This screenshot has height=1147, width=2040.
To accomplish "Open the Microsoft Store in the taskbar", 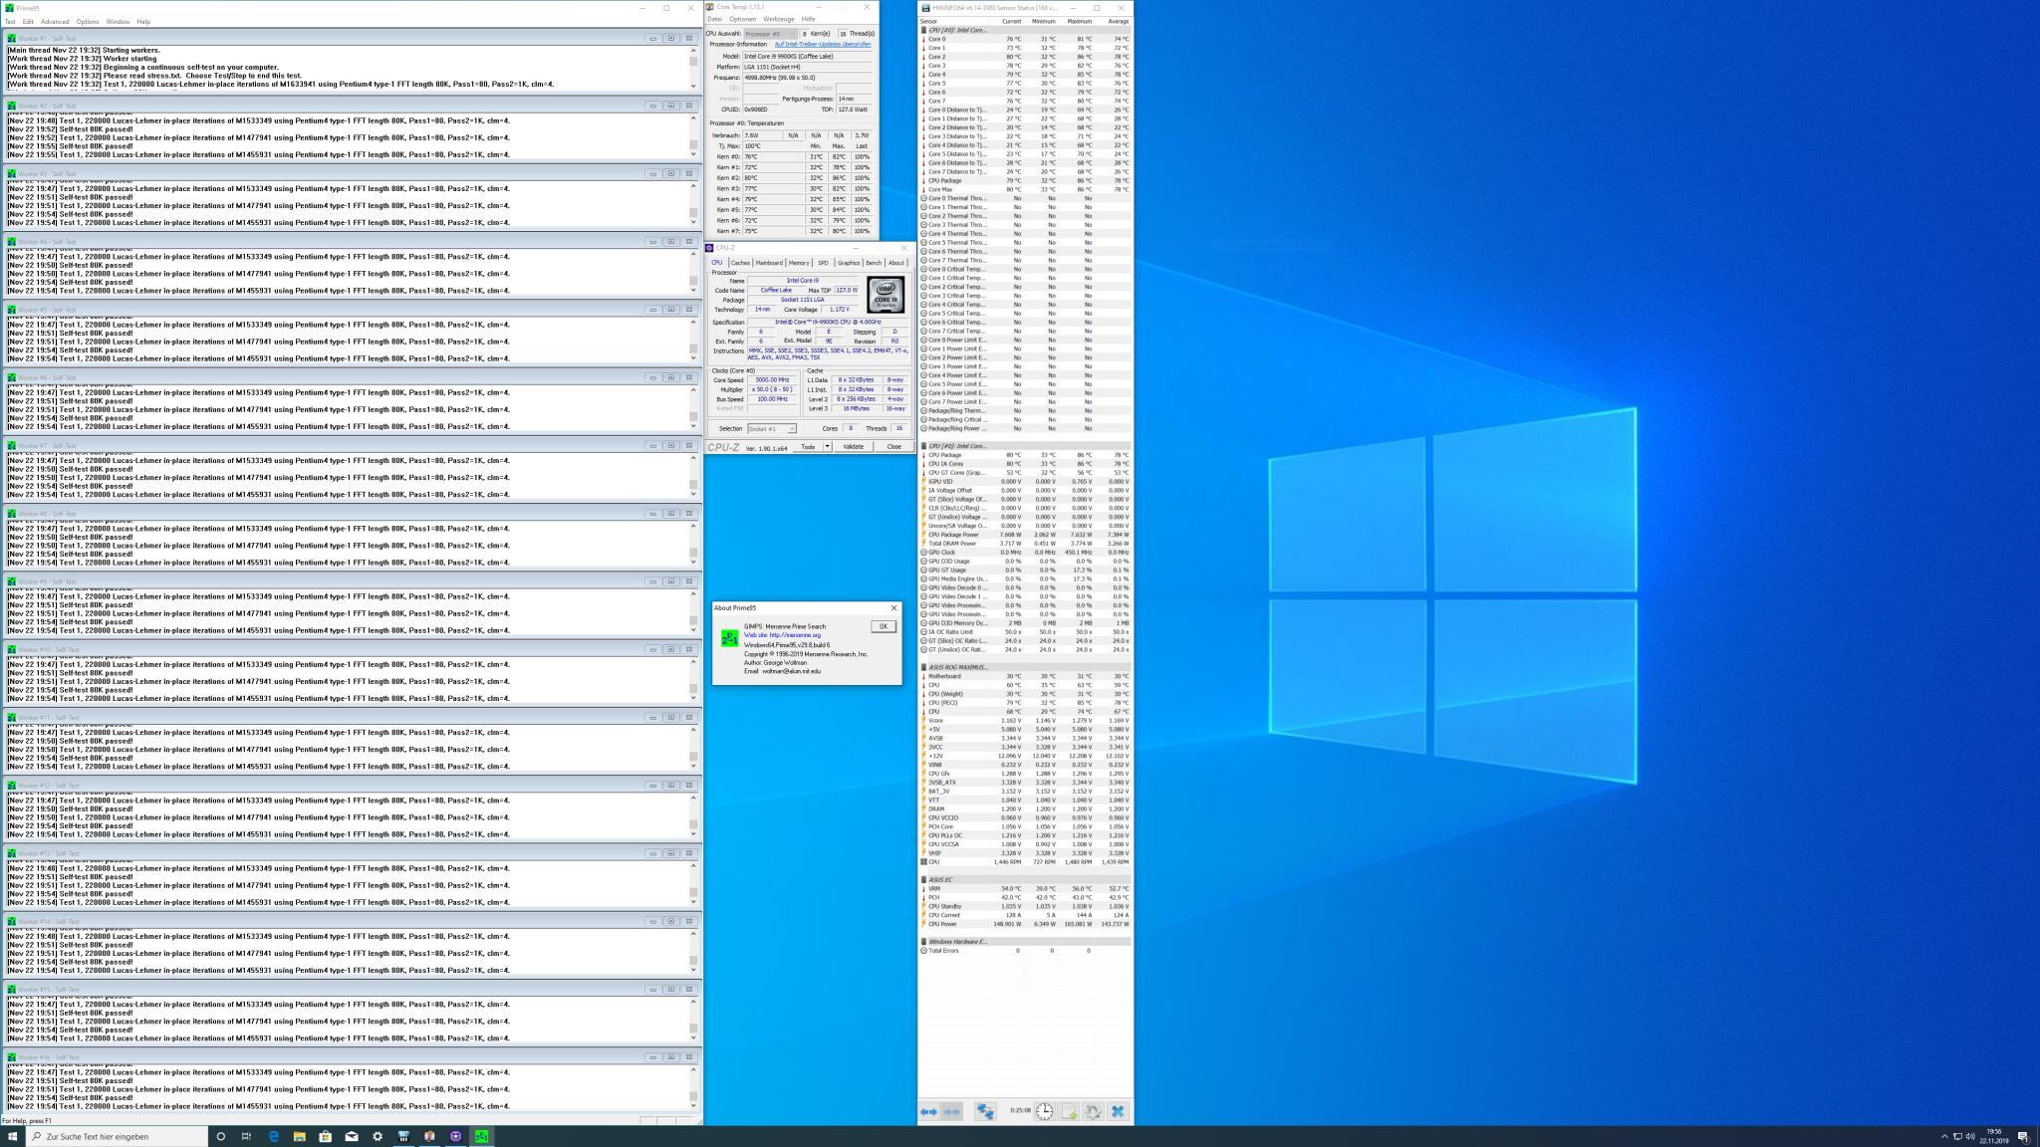I will point(325,1136).
